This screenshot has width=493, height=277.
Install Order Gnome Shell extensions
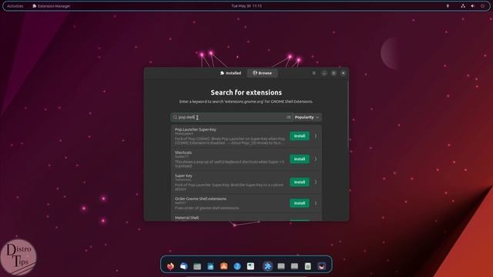point(300,203)
